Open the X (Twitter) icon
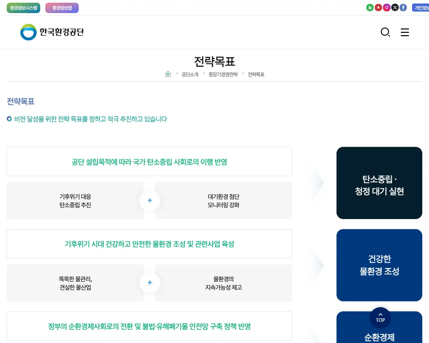Image resolution: width=429 pixels, height=343 pixels. [x=395, y=7]
